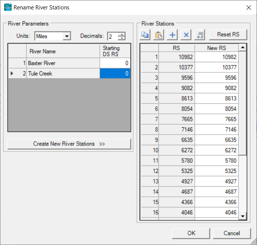Viewport: 257px width, 245px height.
Task: Select row header 1 in River Stations table
Action: point(149,57)
